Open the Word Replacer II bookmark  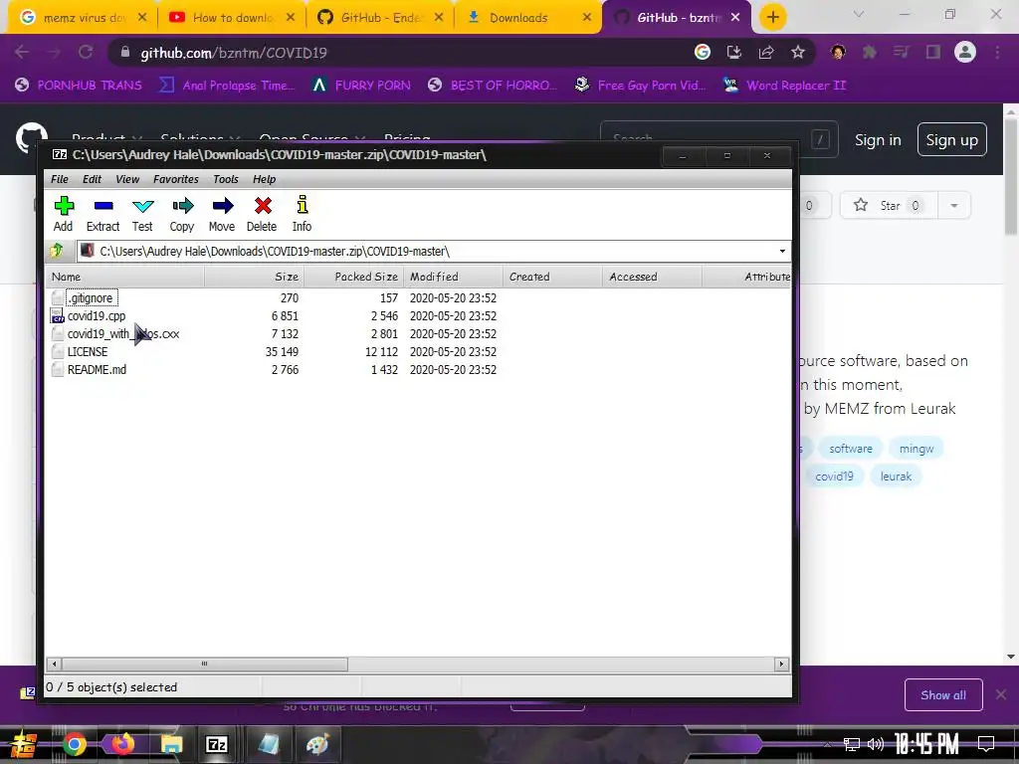[784, 86]
